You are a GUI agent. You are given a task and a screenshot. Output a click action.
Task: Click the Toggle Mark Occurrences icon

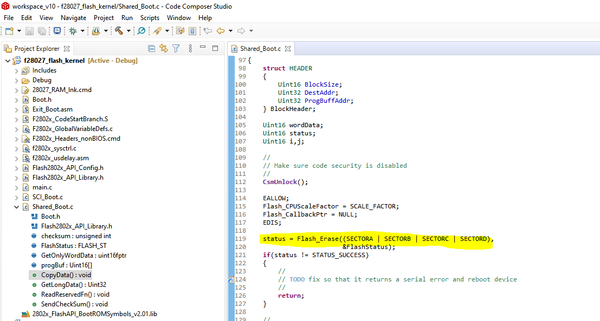[x=180, y=31]
